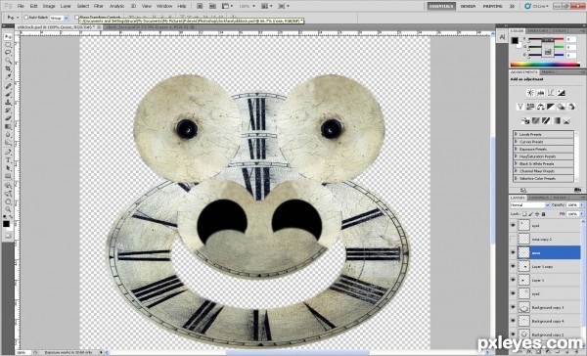The width and height of the screenshot is (587, 356).
Task: Expand Hue/Saturation Presets list
Action: (x=516, y=156)
